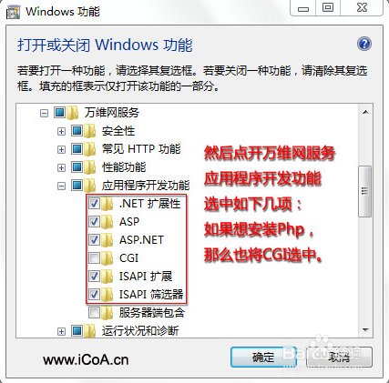Expand the 运行状况和诊断 node

[61, 331]
